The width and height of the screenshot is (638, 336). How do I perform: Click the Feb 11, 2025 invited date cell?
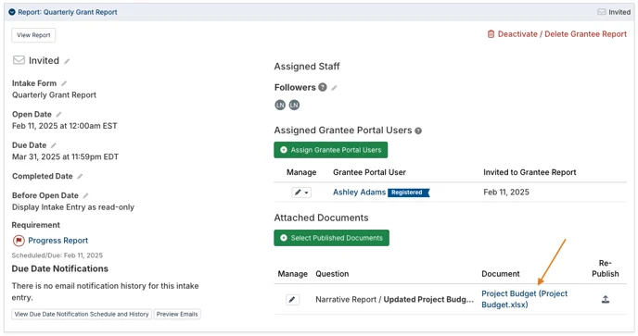(x=506, y=193)
